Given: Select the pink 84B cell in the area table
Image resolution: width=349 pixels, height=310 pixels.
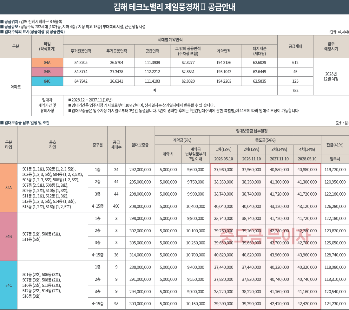Looking at the screenshot, I should tap(47, 72).
